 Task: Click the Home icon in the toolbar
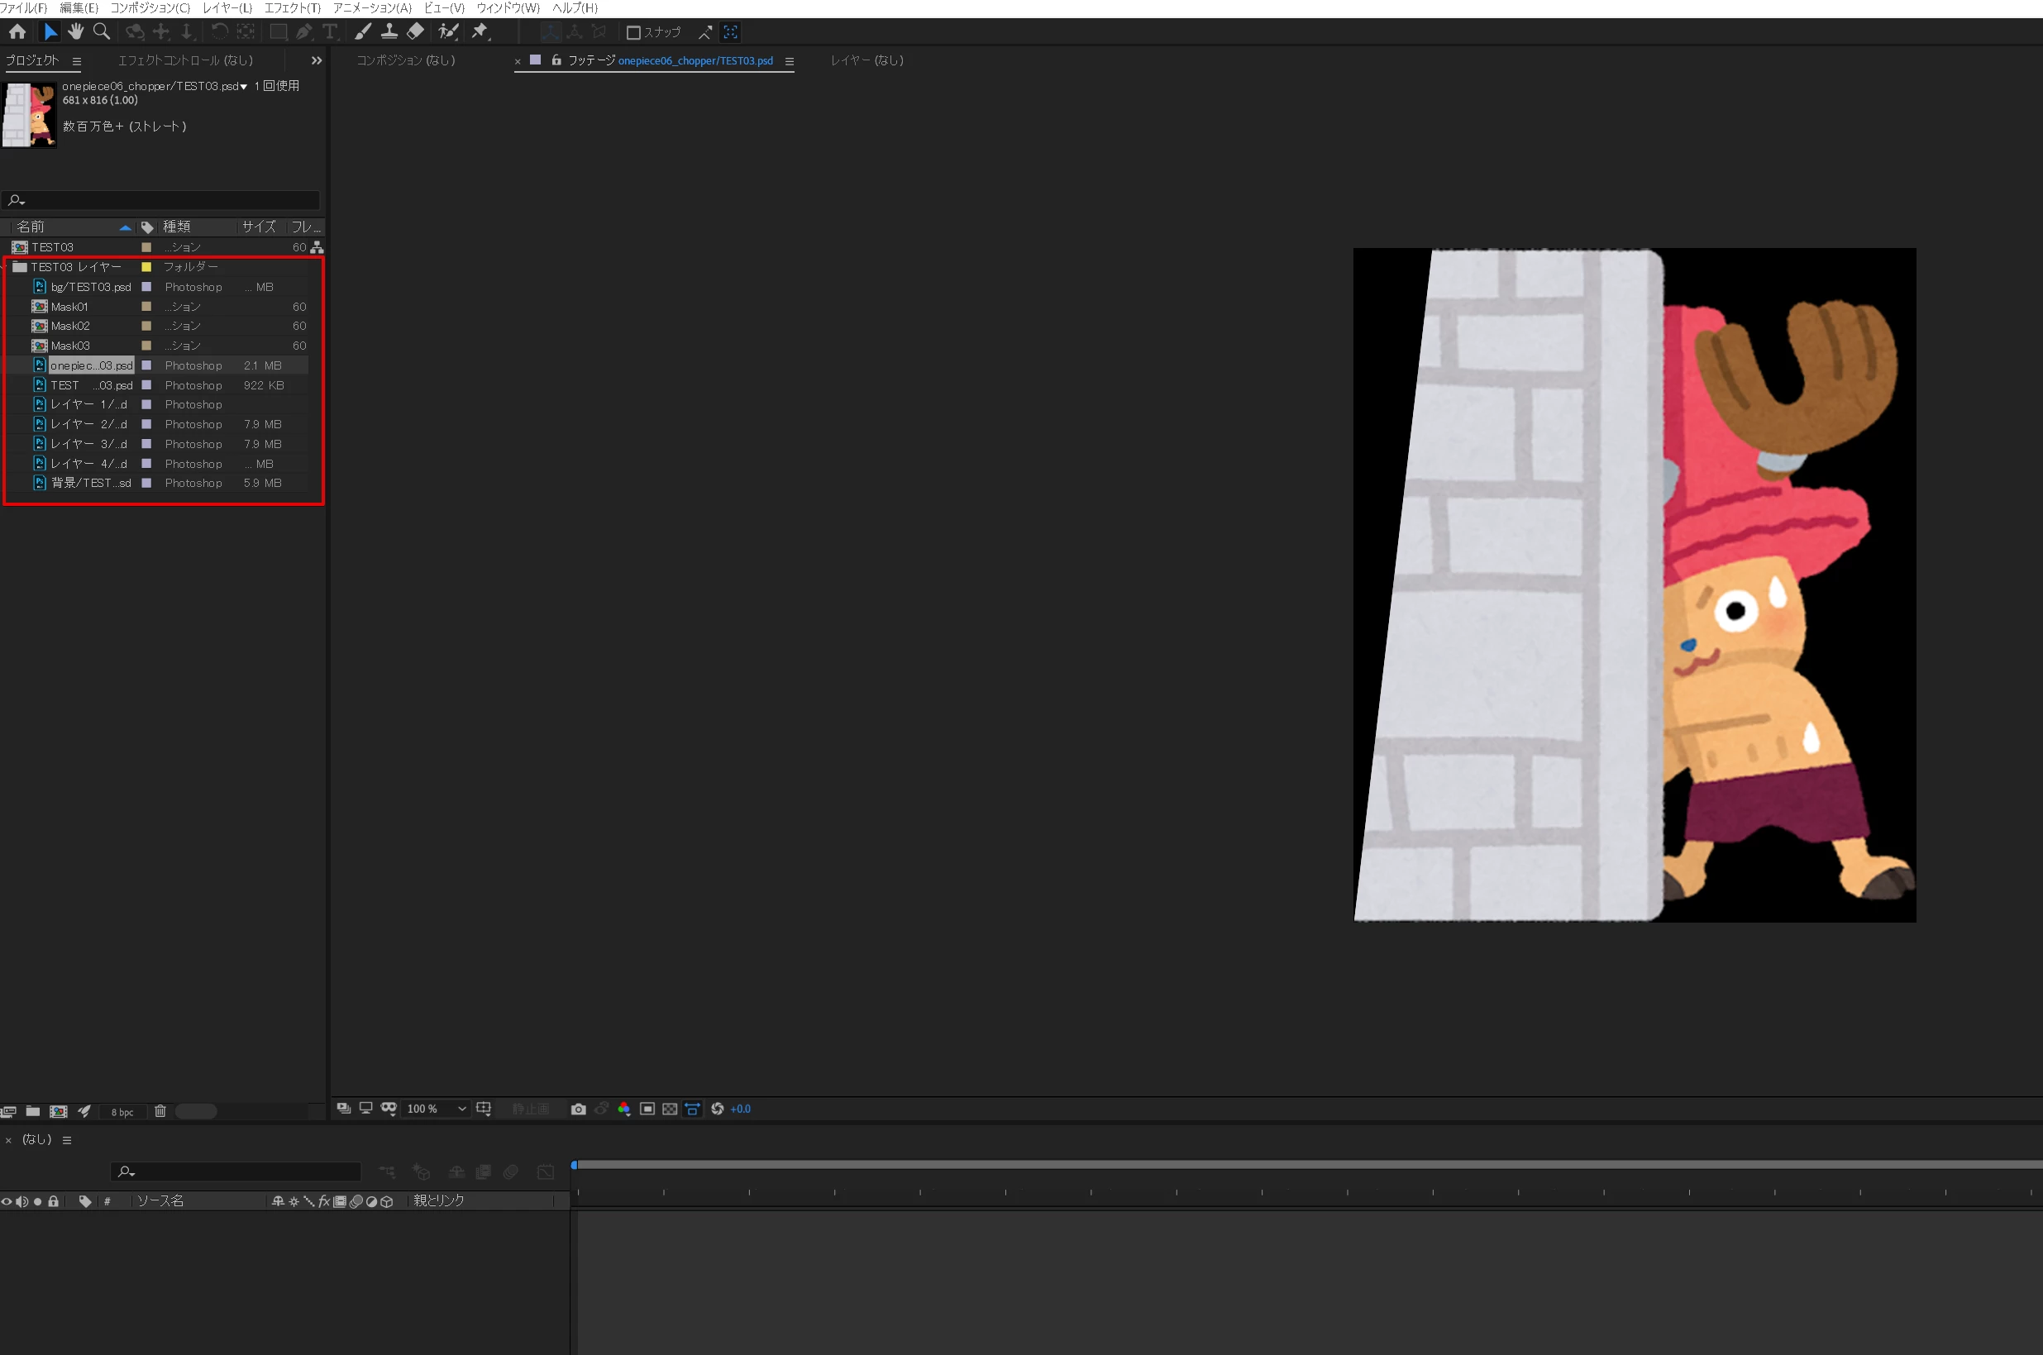coord(17,32)
